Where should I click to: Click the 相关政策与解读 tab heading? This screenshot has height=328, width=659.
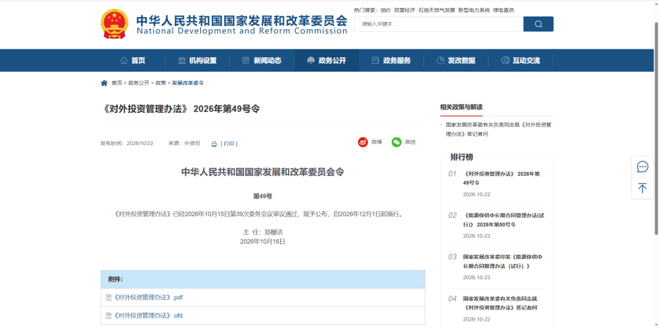pyautogui.click(x=461, y=107)
